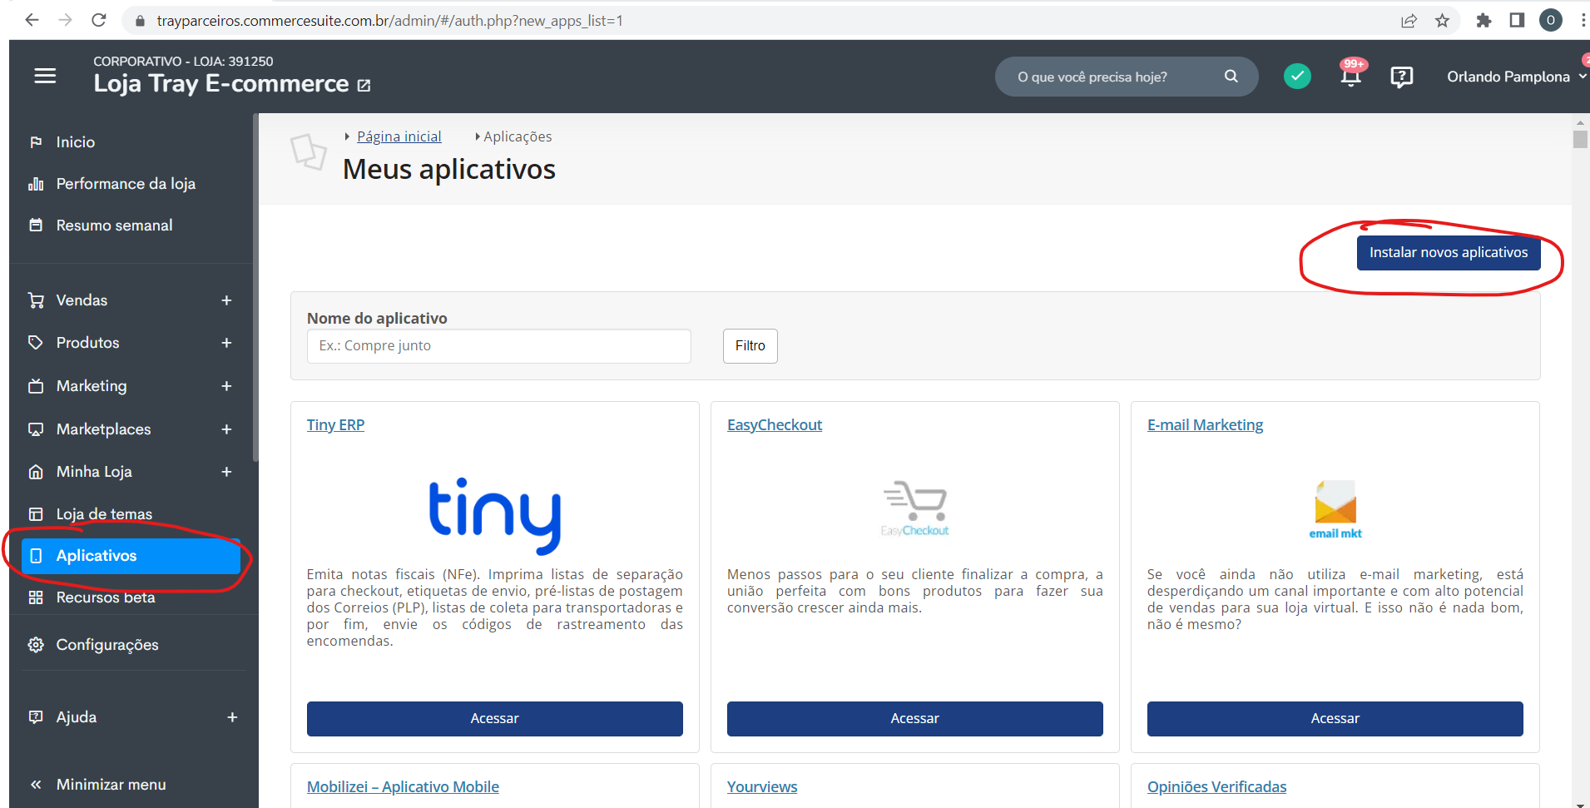Viewport: 1590px width, 808px height.
Task: Open the Página inicial breadcrumb link
Action: [399, 136]
